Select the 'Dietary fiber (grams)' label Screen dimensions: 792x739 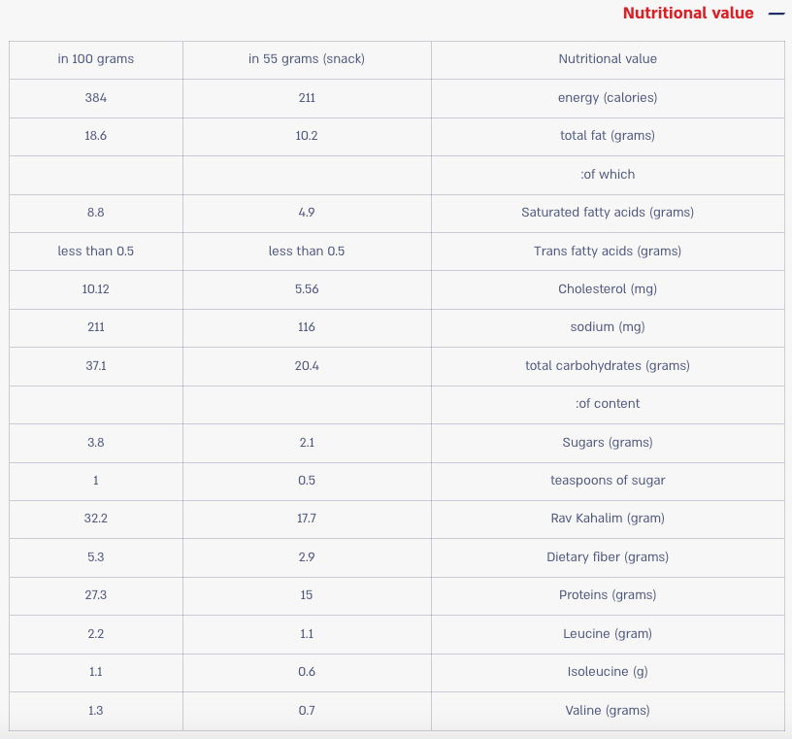click(x=608, y=557)
